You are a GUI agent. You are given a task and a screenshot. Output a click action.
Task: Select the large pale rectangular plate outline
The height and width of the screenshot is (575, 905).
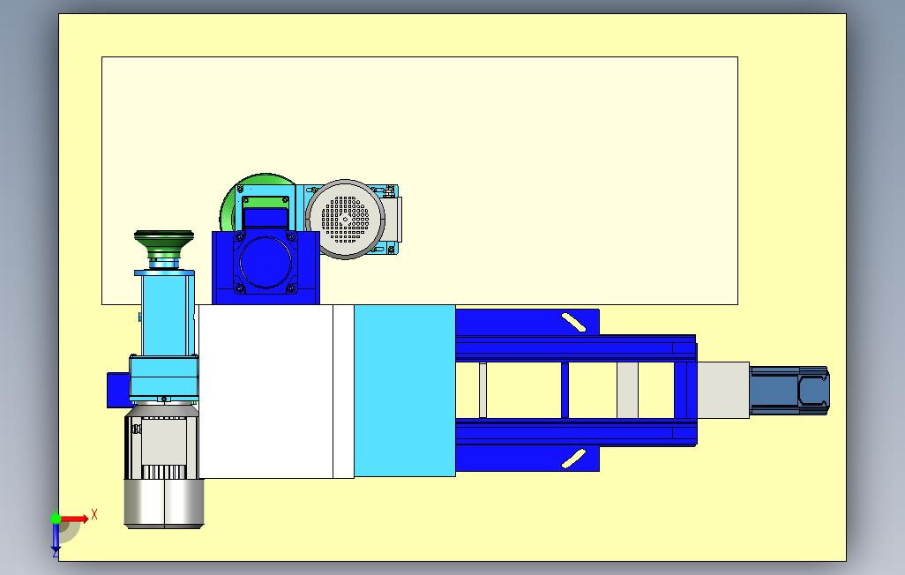coord(420,180)
